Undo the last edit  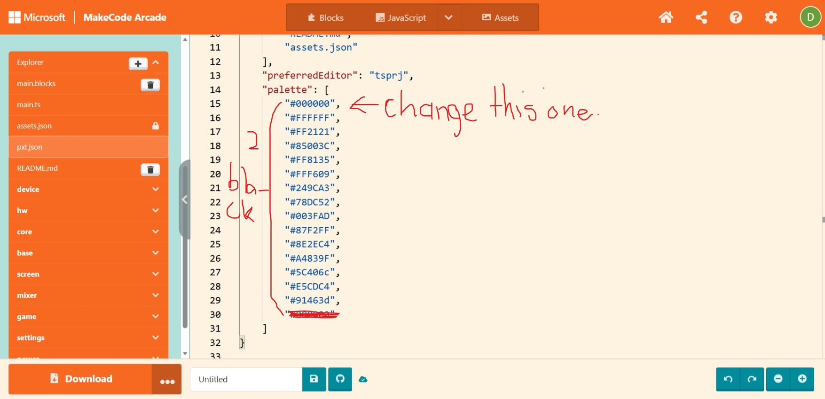[x=728, y=379]
